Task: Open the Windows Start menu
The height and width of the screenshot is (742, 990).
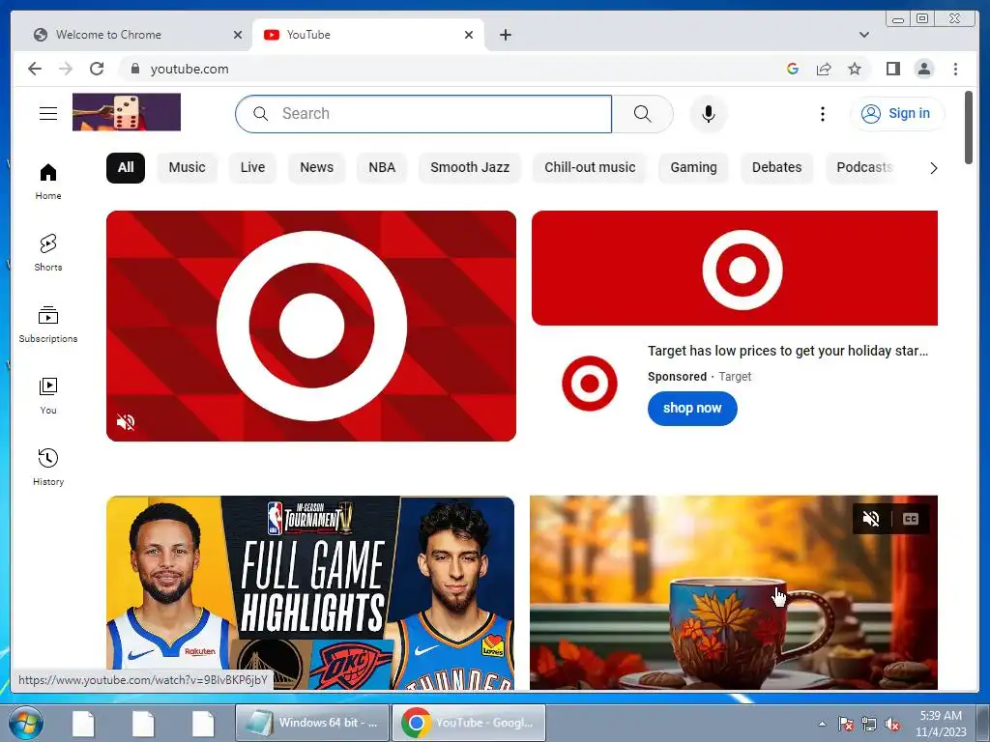Action: click(25, 723)
